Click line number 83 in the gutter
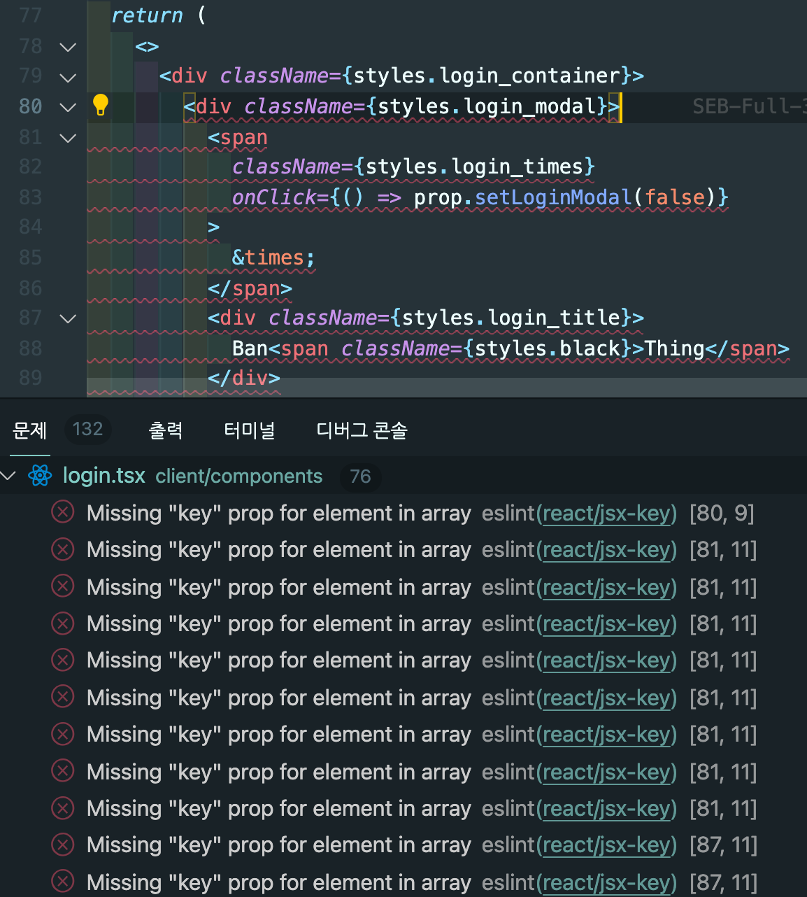This screenshot has width=807, height=897. 31,197
